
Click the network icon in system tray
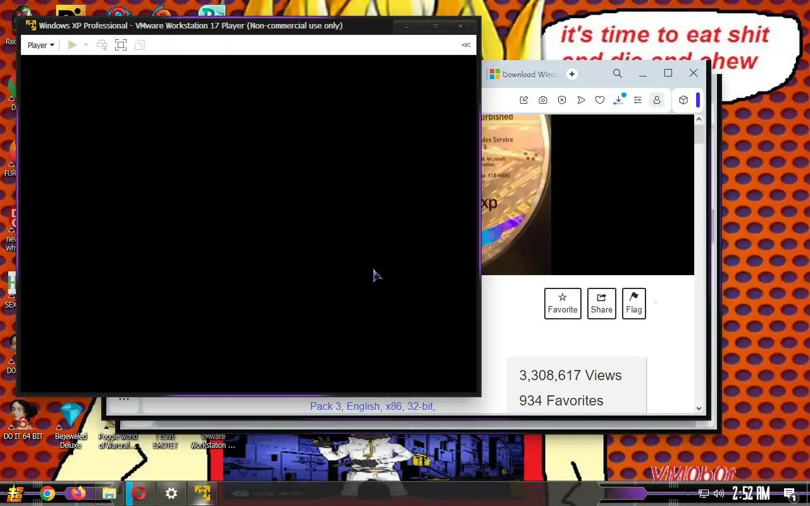(x=704, y=493)
